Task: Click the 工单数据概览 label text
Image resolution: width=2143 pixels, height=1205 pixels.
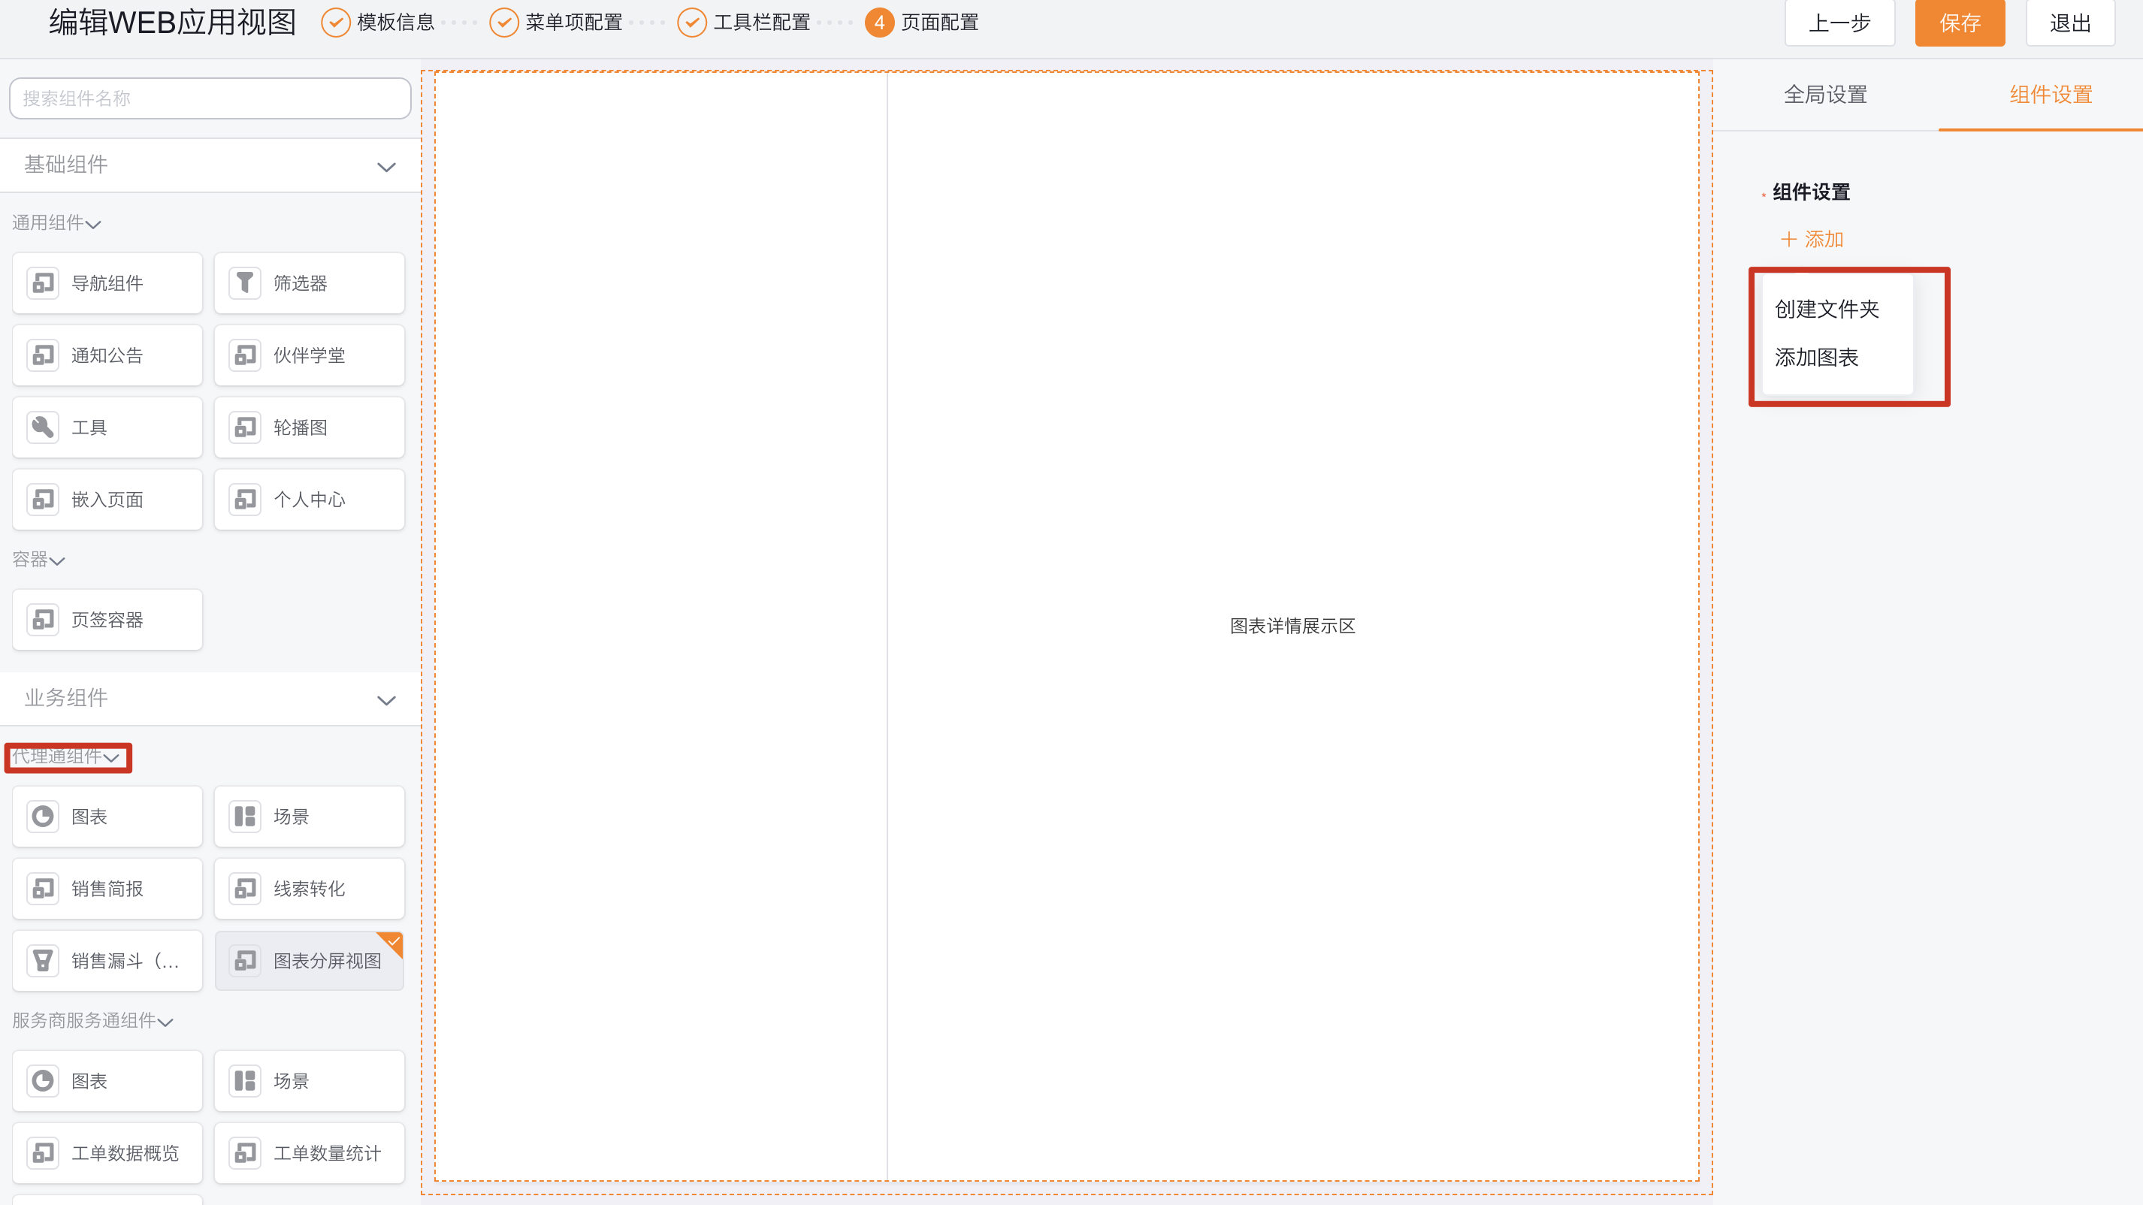Action: (125, 1153)
